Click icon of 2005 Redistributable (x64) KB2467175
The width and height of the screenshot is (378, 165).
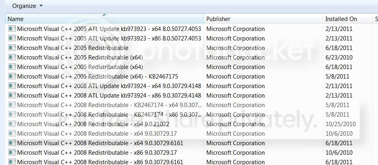(12, 77)
